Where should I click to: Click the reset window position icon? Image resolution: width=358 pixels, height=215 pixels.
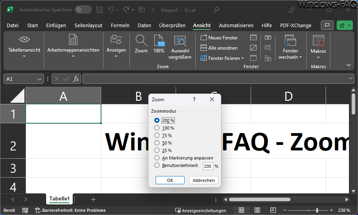click(x=268, y=58)
